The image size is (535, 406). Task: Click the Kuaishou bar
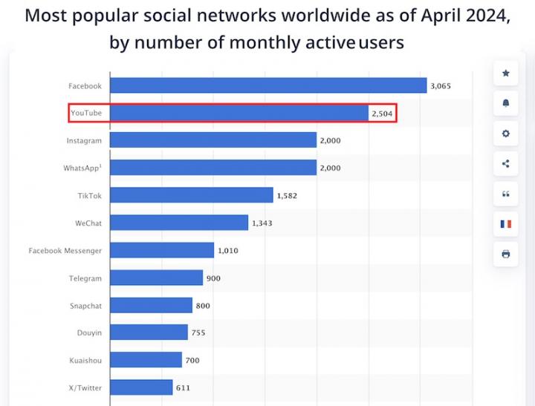(146, 360)
